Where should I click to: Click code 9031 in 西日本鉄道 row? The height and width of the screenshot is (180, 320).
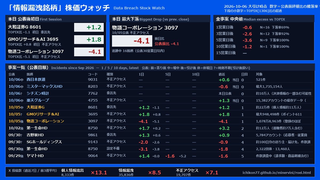pyautogui.click(x=93, y=79)
